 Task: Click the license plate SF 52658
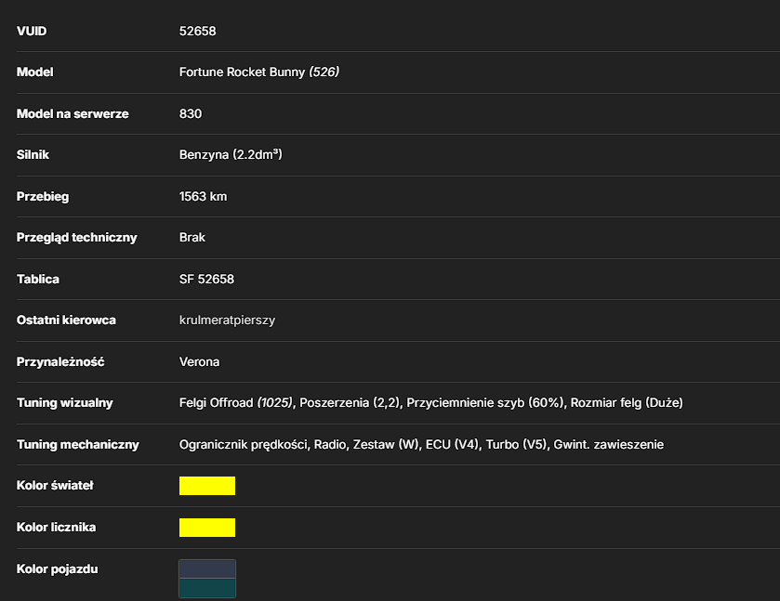tap(206, 279)
